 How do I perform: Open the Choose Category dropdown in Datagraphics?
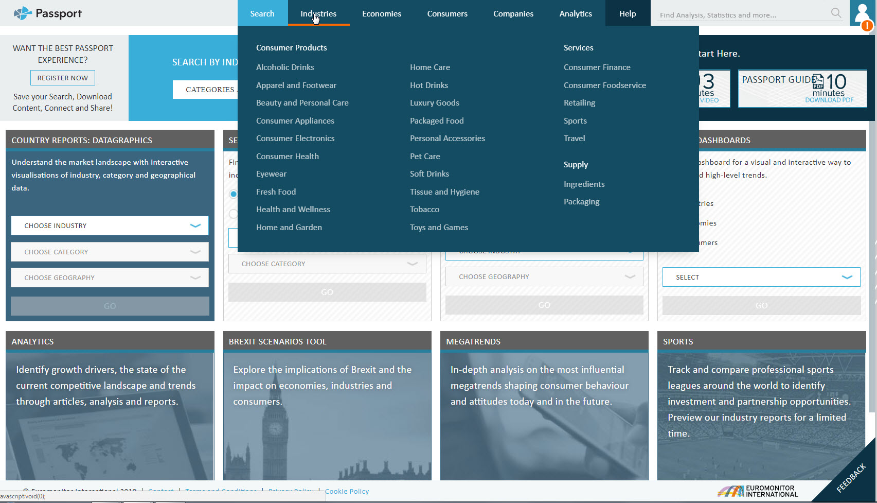tap(110, 252)
